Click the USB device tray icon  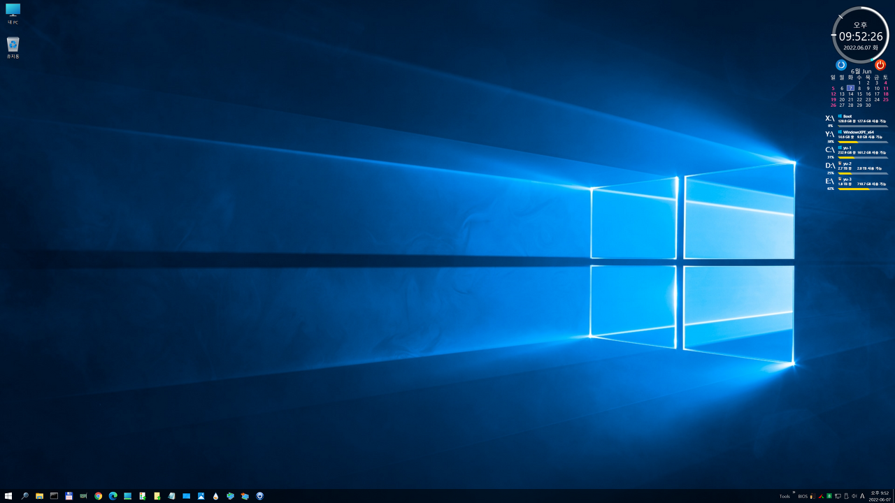(x=846, y=496)
